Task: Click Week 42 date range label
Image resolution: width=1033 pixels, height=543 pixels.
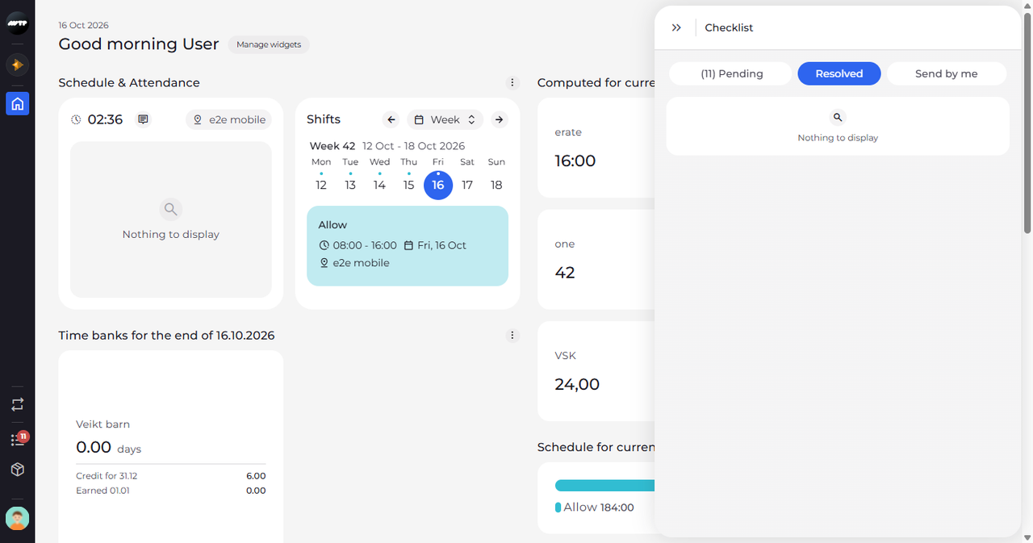Action: 387,146
